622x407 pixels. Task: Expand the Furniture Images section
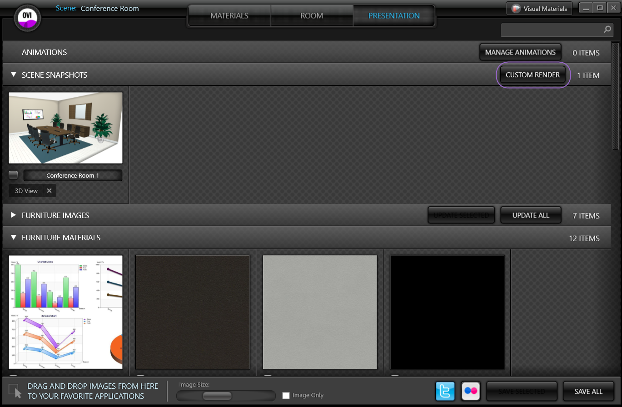tap(14, 215)
